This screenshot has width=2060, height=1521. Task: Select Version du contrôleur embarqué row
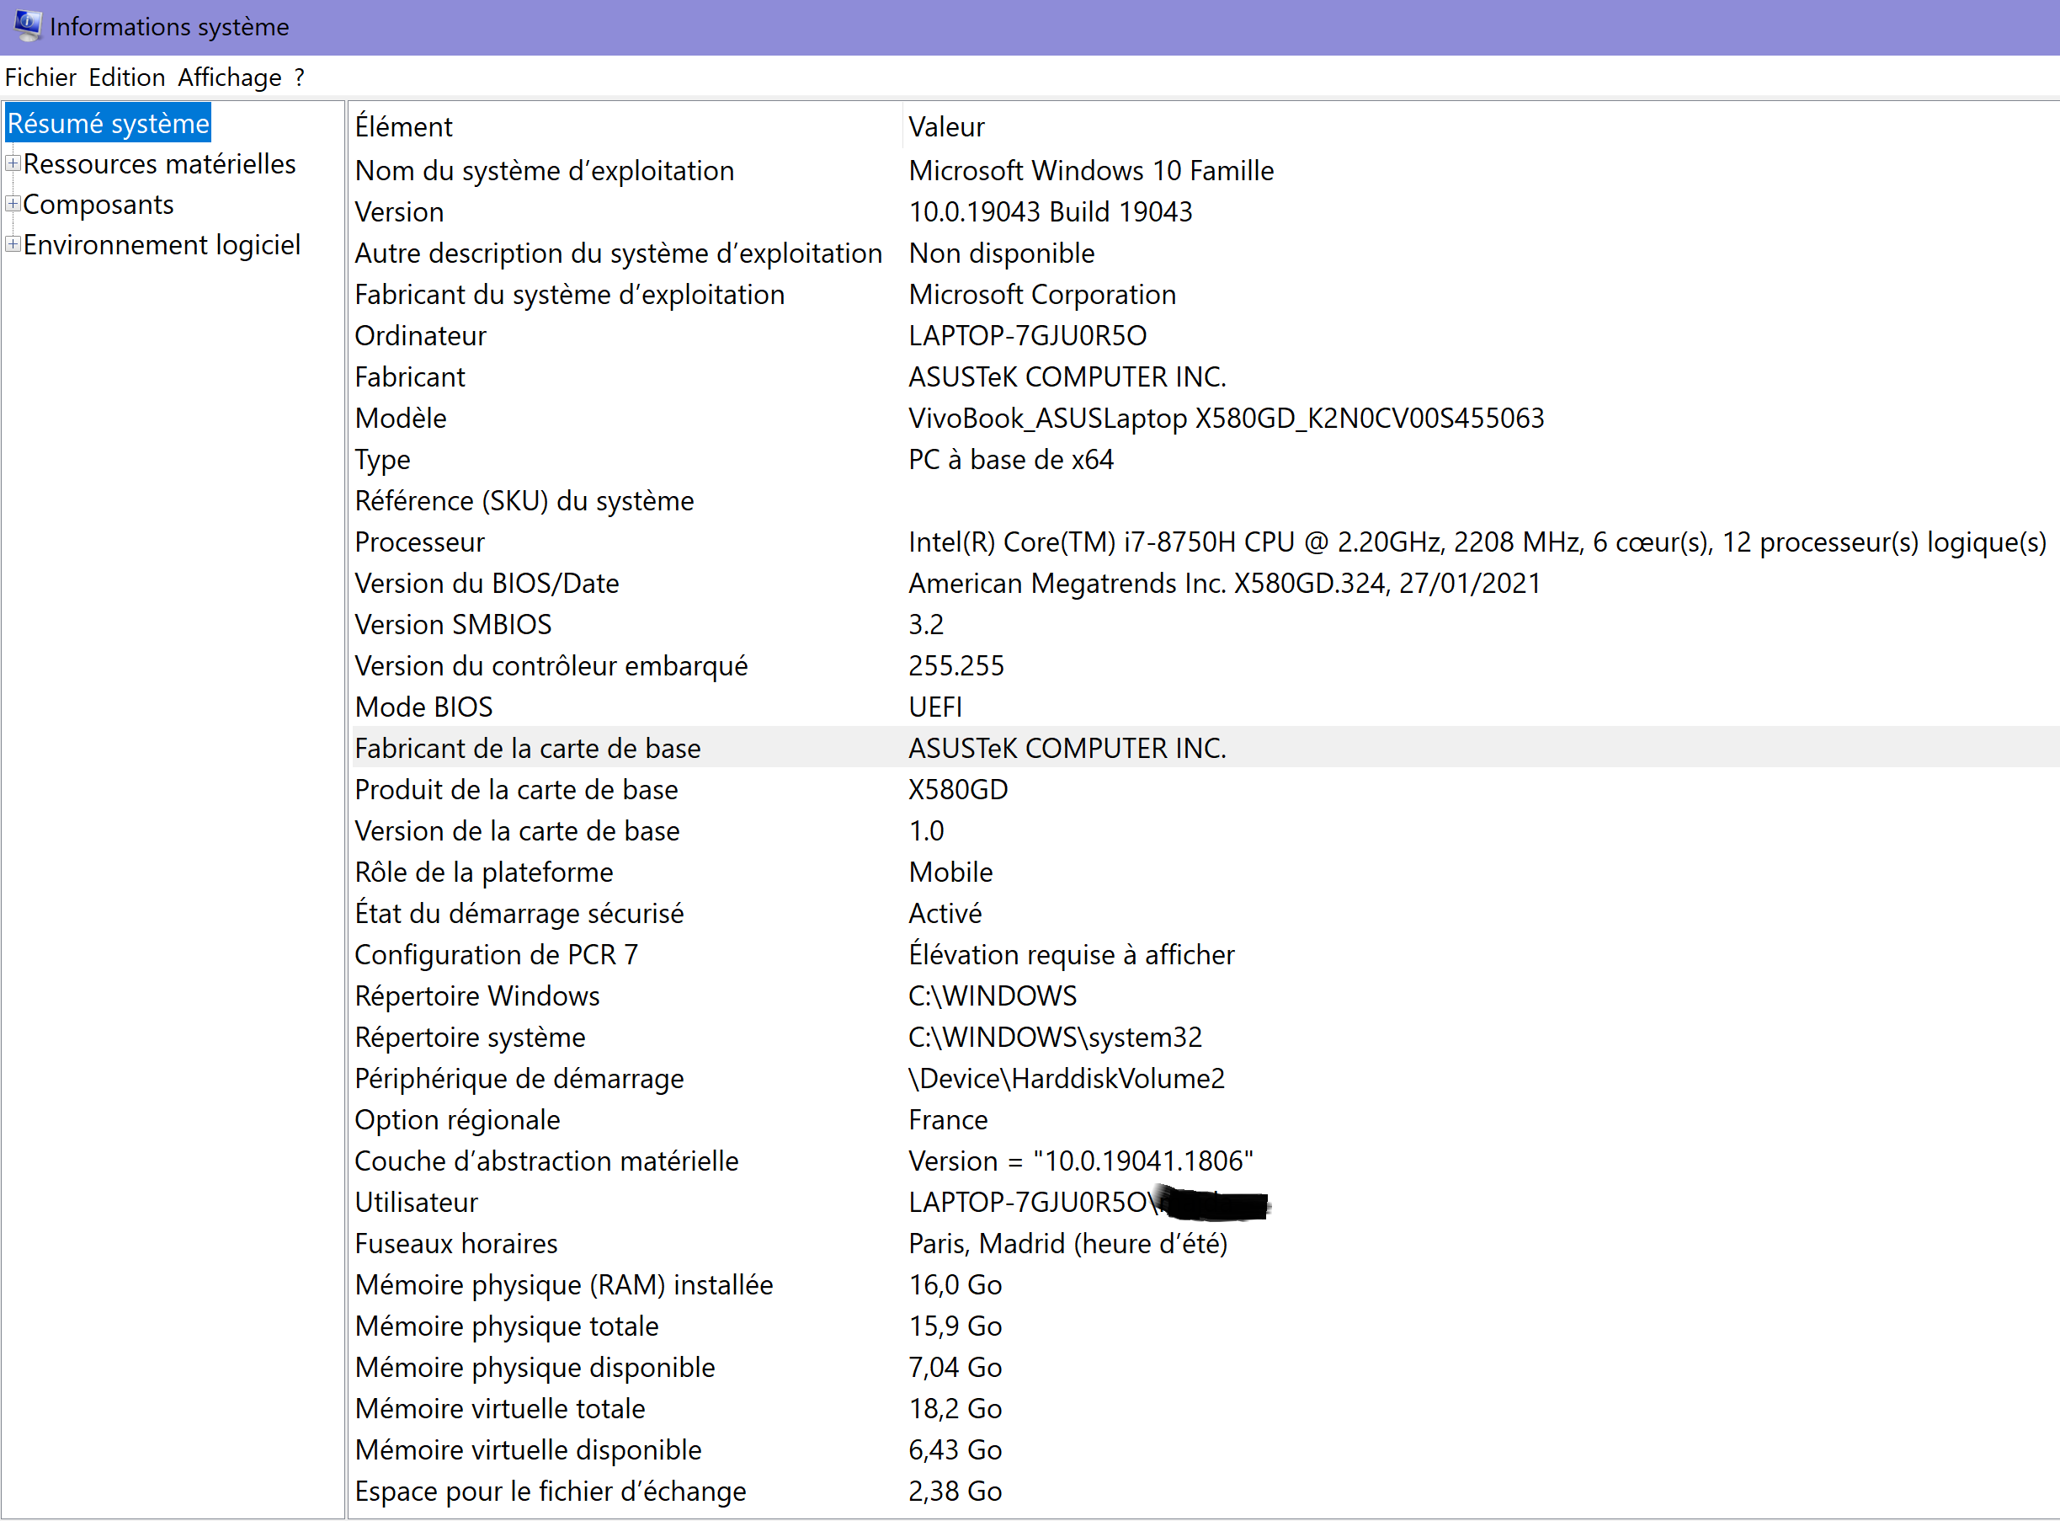click(551, 666)
